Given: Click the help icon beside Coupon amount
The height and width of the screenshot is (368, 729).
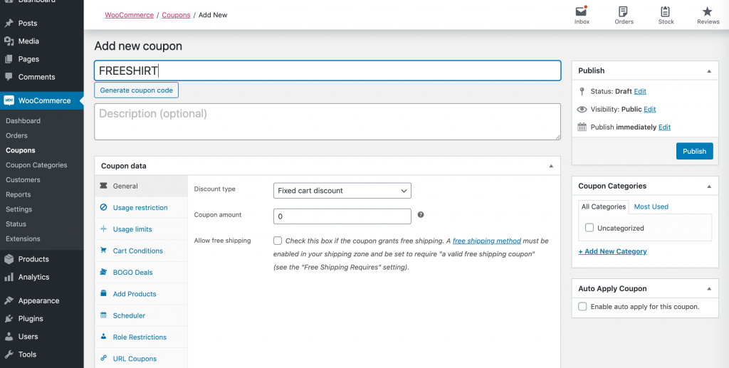Looking at the screenshot, I should 421,215.
